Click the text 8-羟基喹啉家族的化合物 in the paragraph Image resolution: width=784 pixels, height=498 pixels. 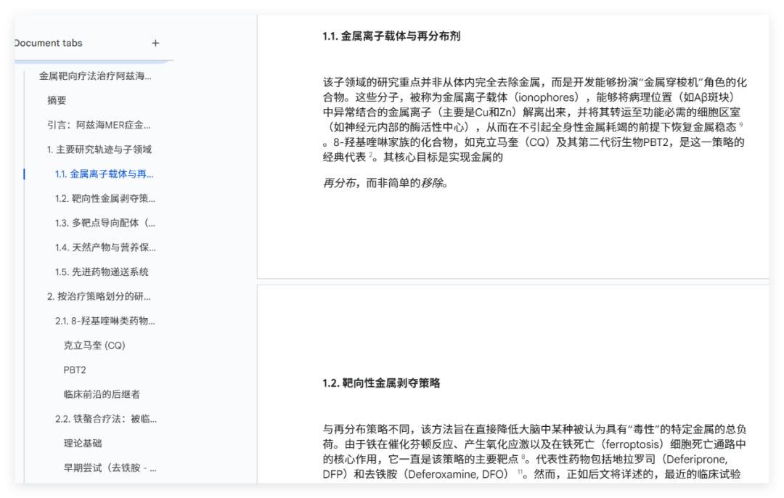(x=393, y=142)
